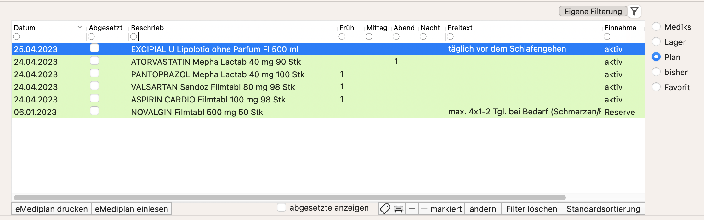Viewport: 704px width, 220px height.
Task: Click the Abgesetzt column header
Action: [105, 28]
